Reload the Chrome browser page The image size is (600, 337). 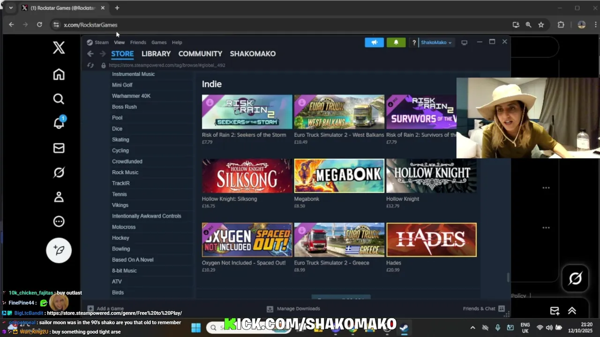pos(39,25)
